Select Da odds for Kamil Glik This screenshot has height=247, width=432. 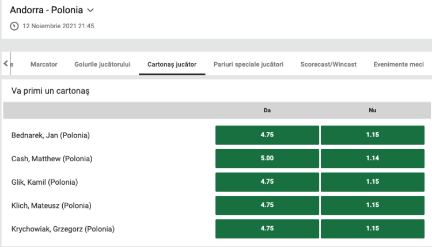(x=267, y=182)
